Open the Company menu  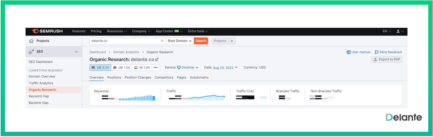pyautogui.click(x=141, y=31)
